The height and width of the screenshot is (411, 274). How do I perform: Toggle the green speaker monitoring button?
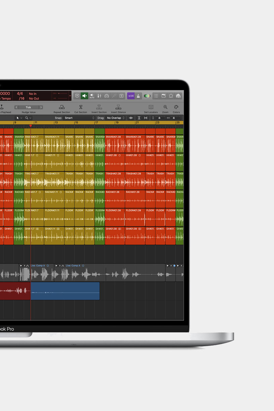84,96
